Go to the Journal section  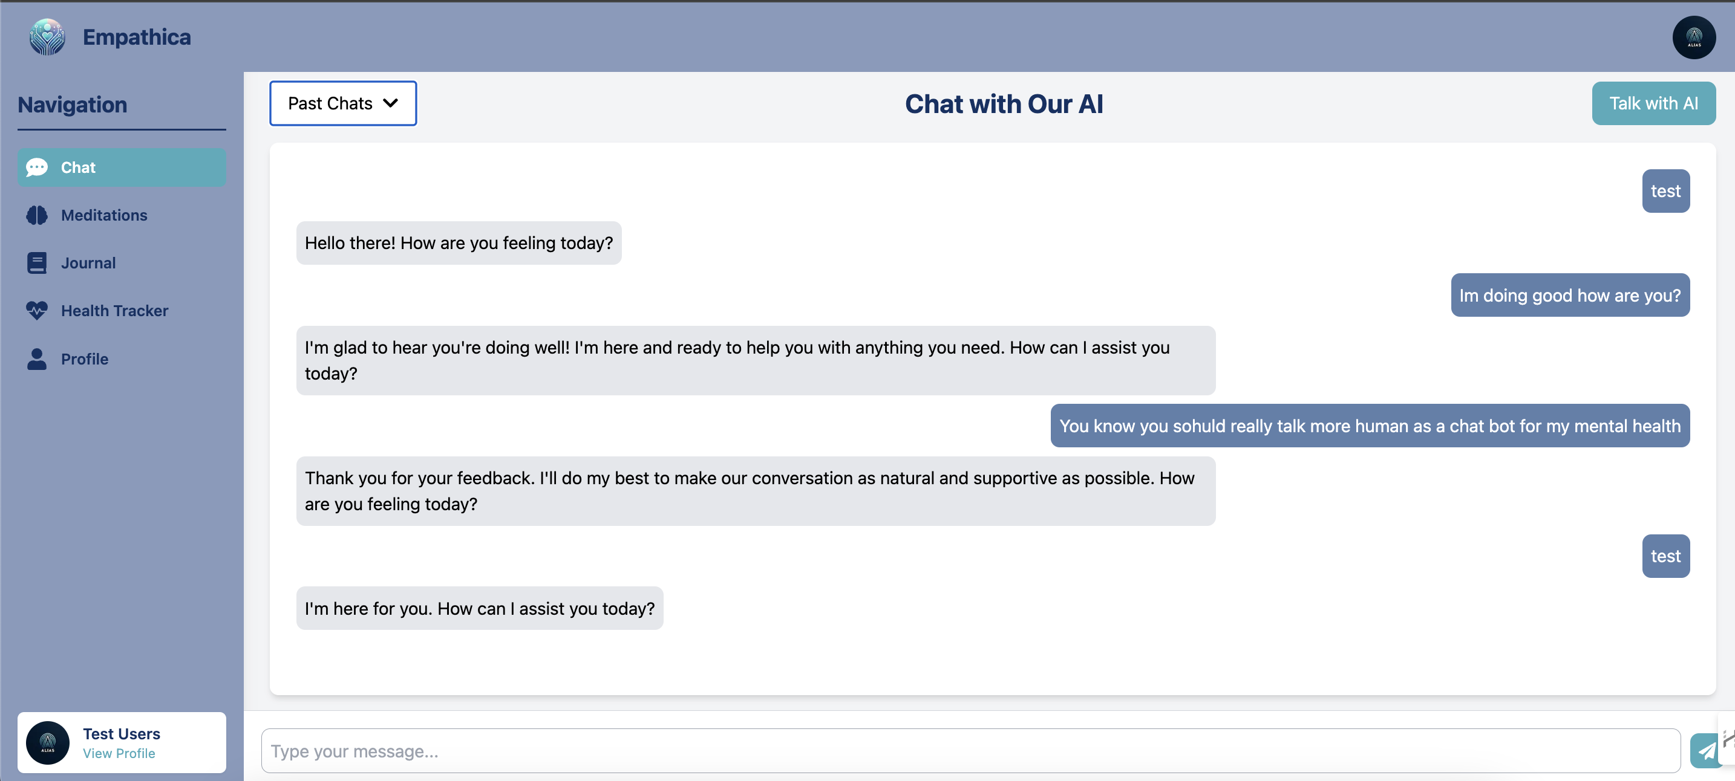[88, 263]
